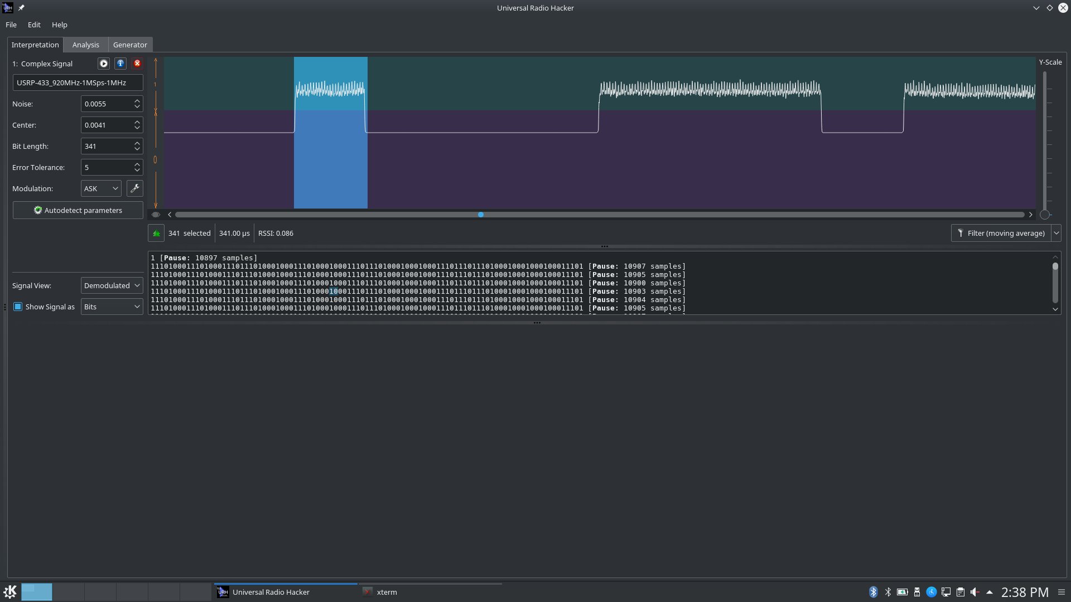Click left arrow of signal scrollbar

pos(170,215)
